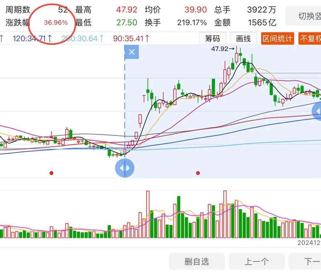Click the 换手 219.17% turnover value
The image size is (321, 275).
192,23
